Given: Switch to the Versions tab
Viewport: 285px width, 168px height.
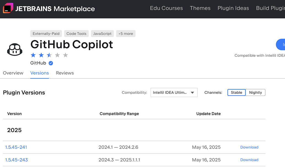Looking at the screenshot, I should tap(40, 73).
